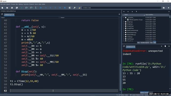Click the debug Step over (run current line) icon

point(46,8)
